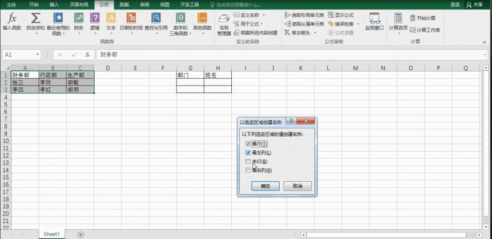Switch to the 页面布局 tab
The image size is (492, 239).
point(79,5)
